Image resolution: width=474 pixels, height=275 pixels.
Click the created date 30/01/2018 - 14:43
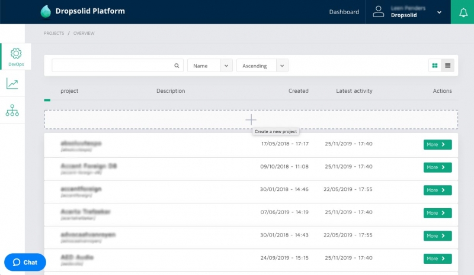[284, 235]
